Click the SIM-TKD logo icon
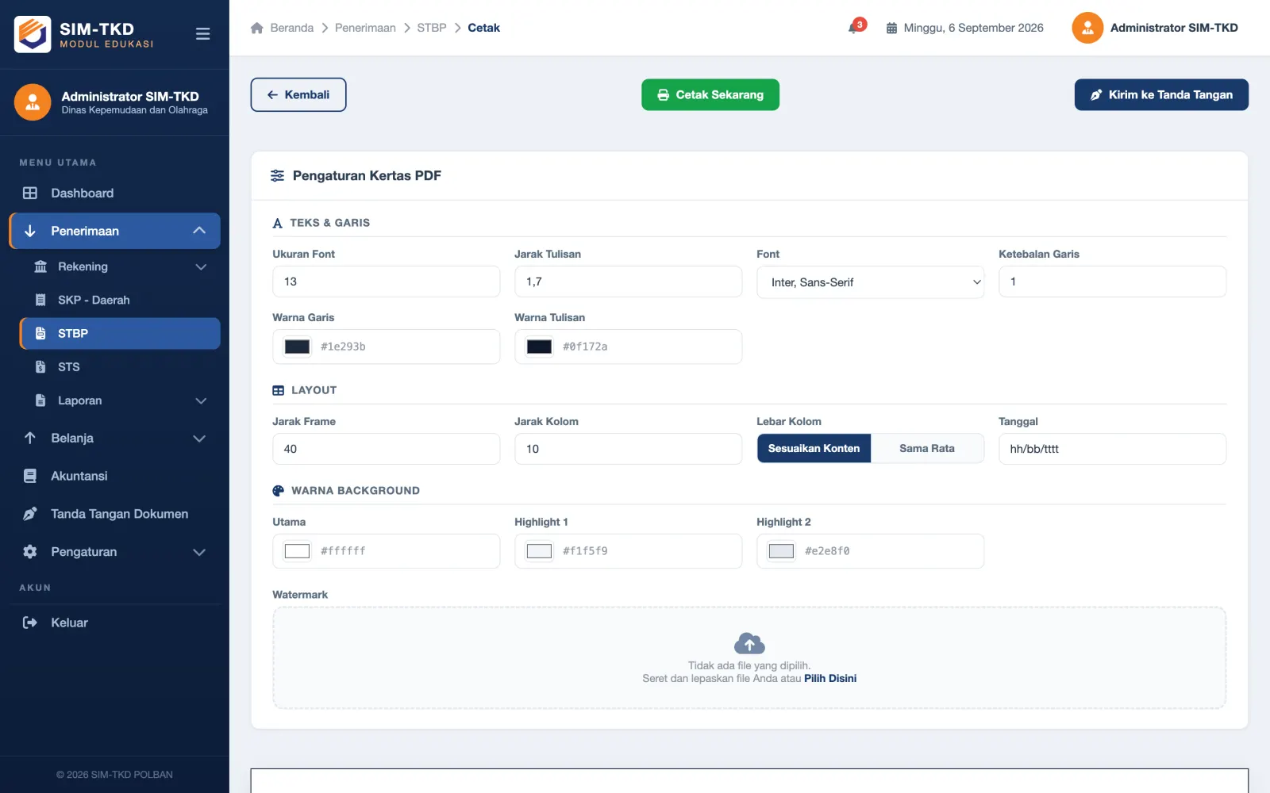Screen dimensions: 1270x793 point(33,34)
